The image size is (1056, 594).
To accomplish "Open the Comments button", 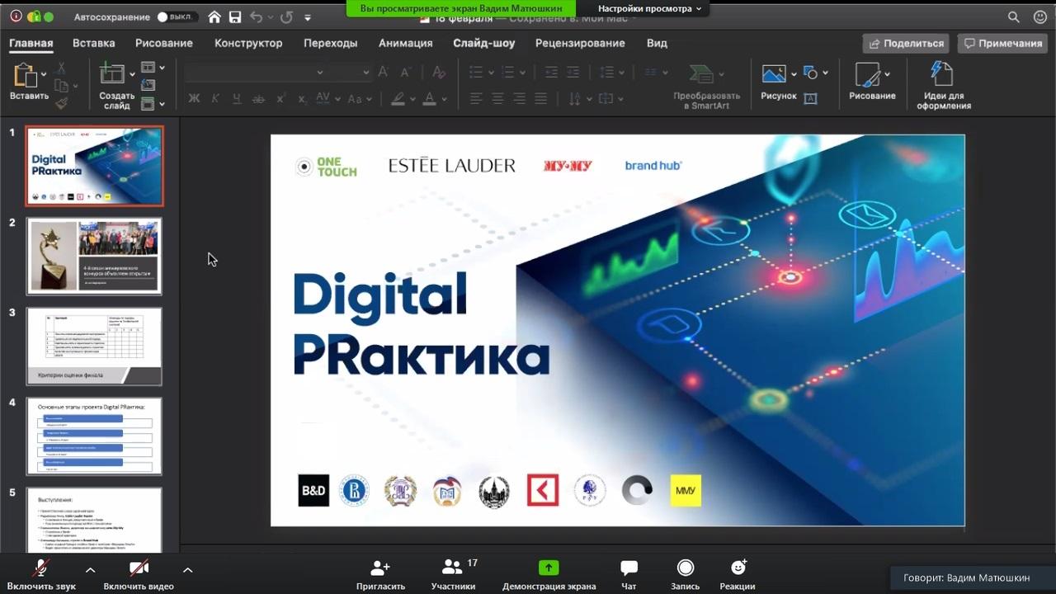I will click(x=1002, y=43).
